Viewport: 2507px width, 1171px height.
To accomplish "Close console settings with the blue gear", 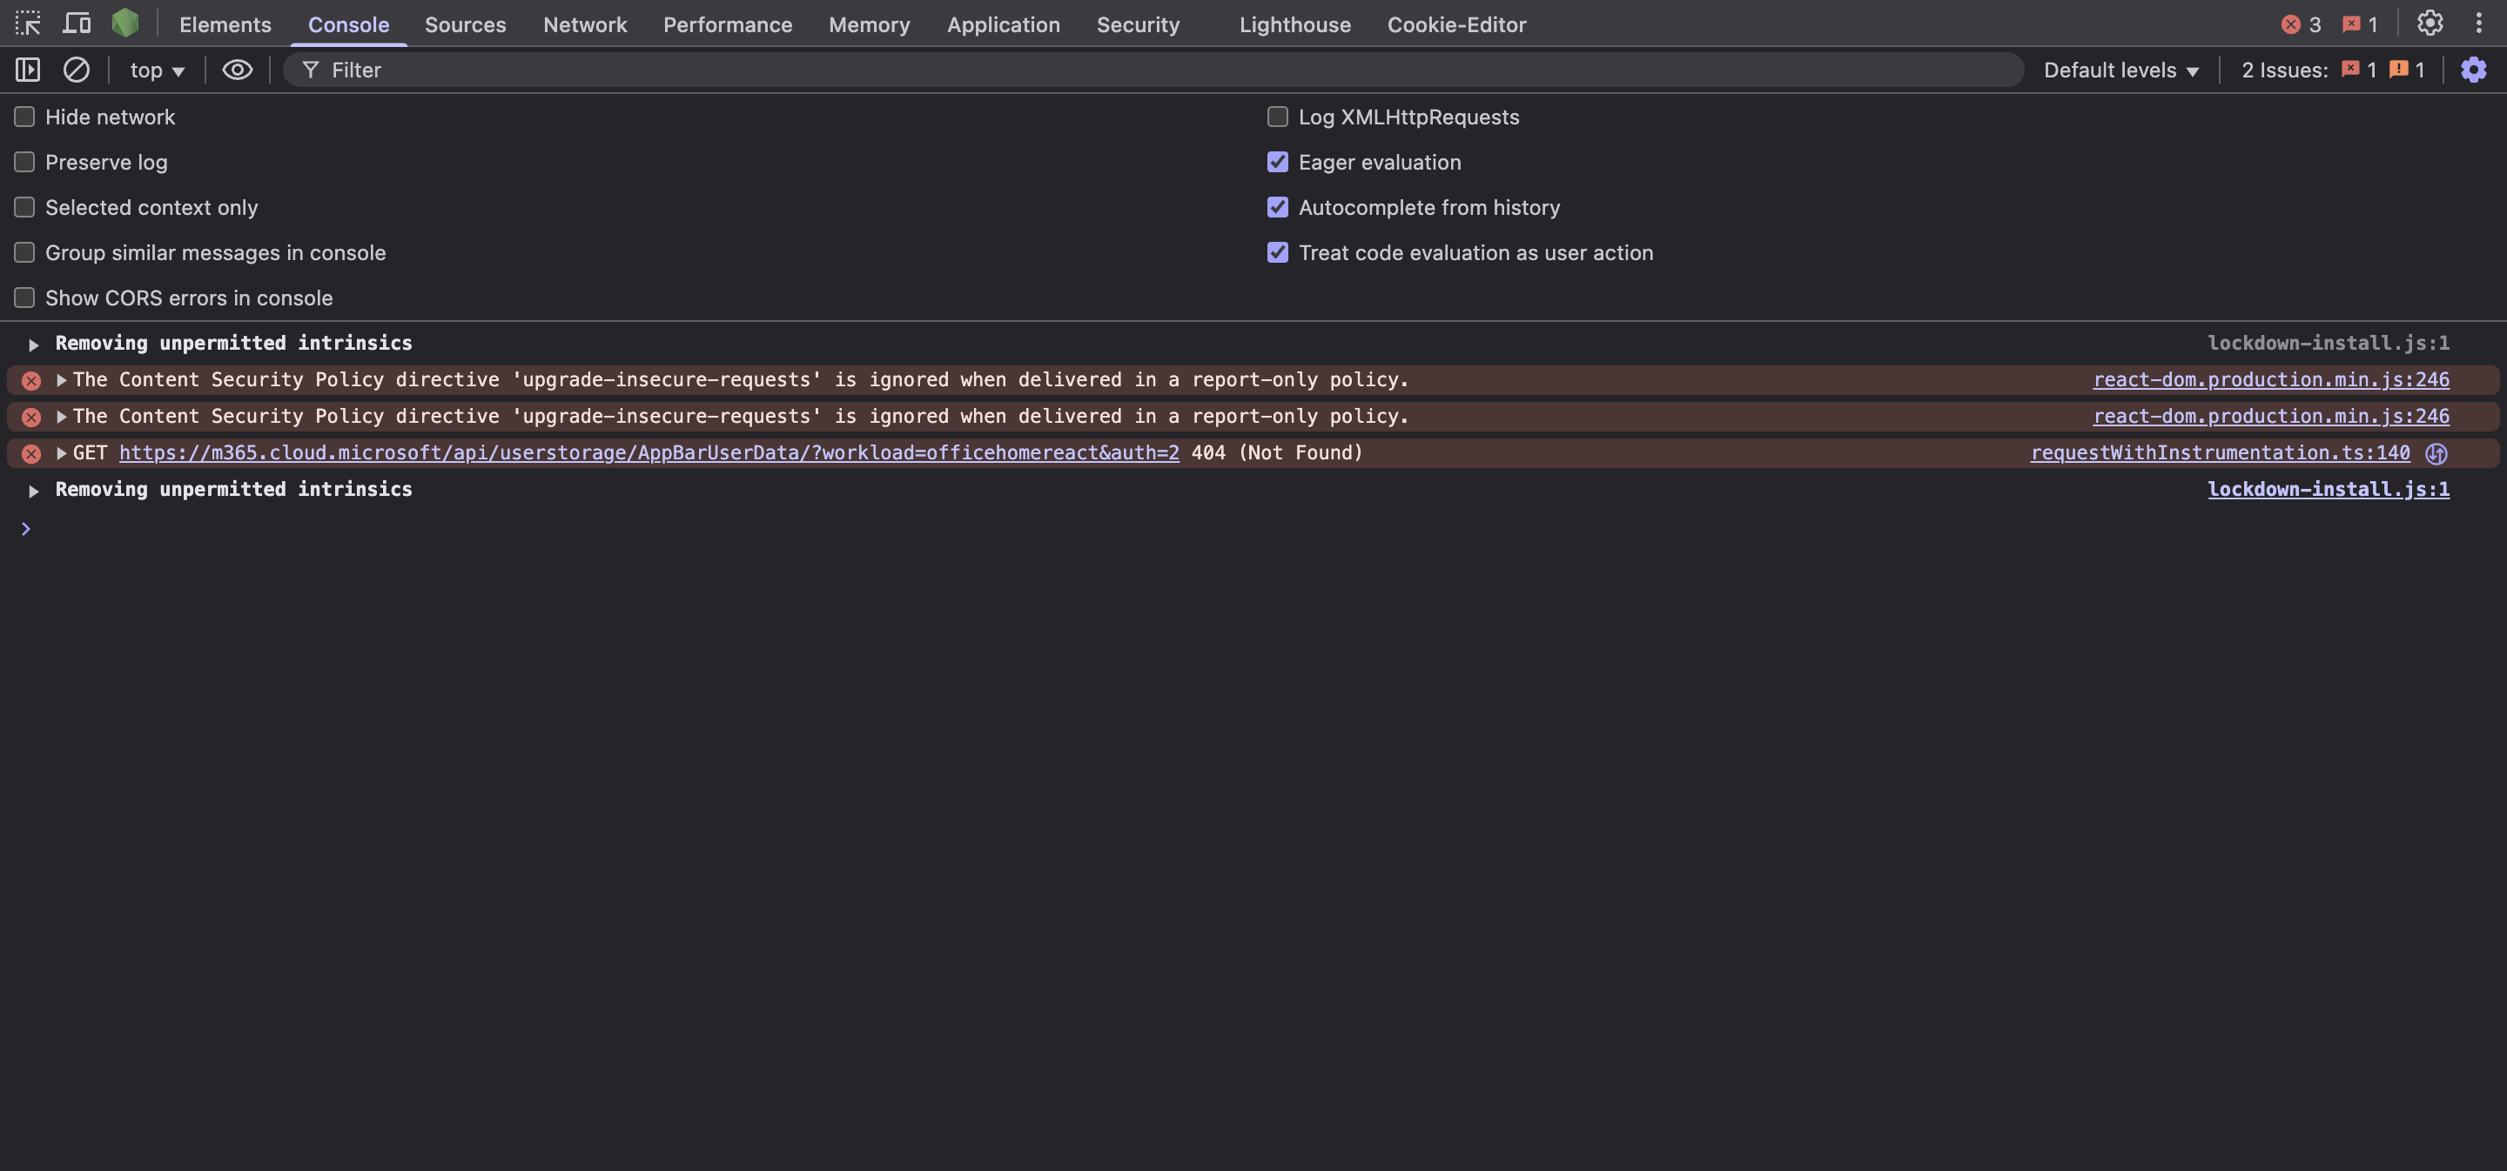I will coord(2473,69).
